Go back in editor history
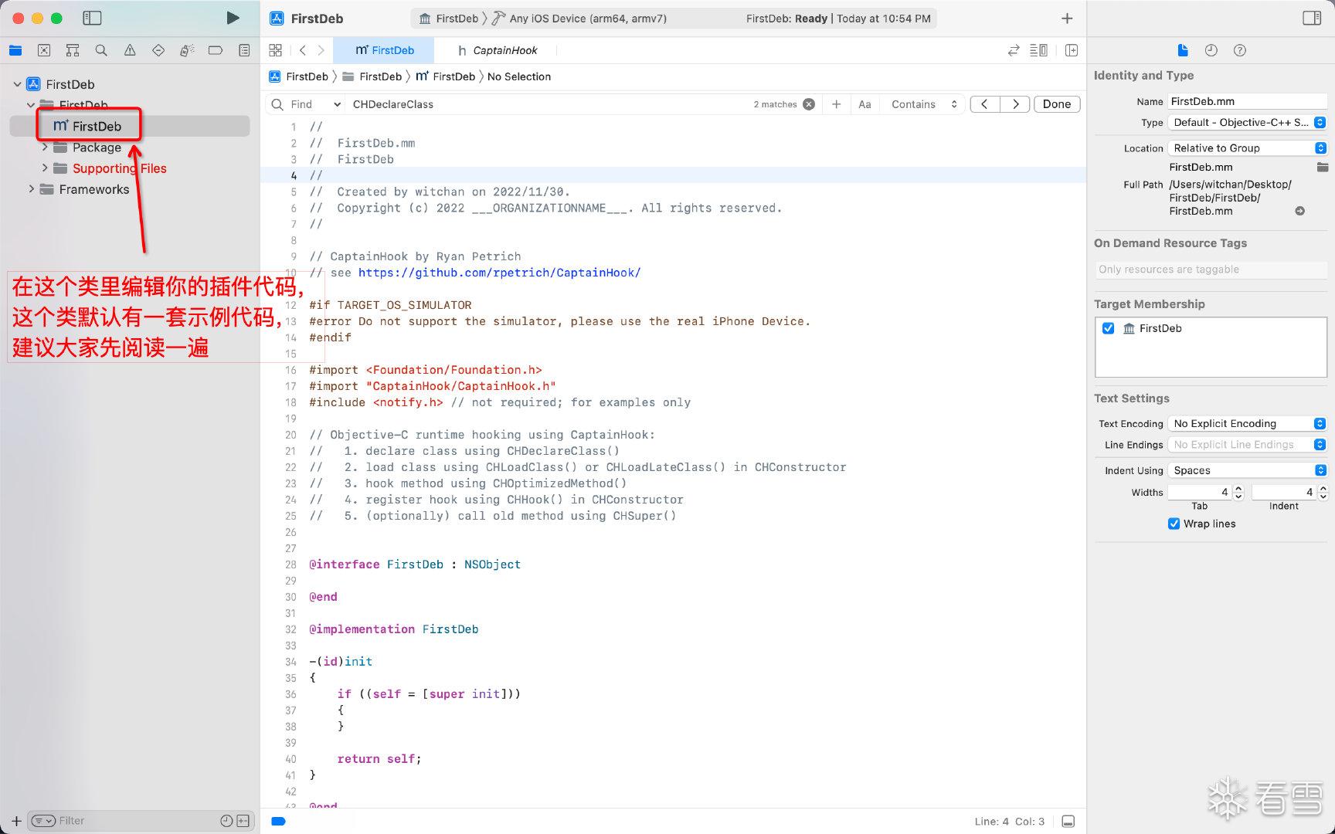1335x834 pixels. [x=303, y=50]
